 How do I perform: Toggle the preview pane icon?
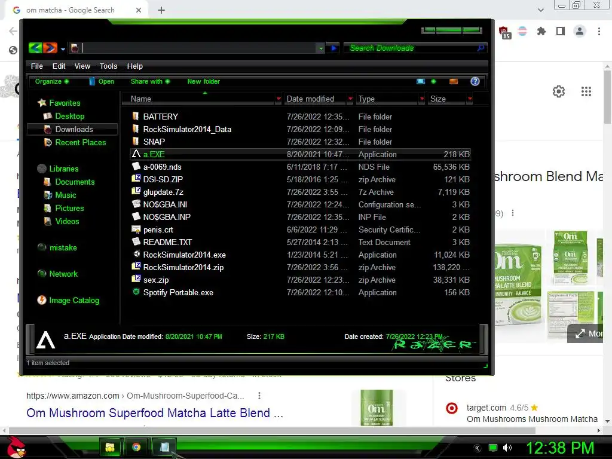click(454, 81)
